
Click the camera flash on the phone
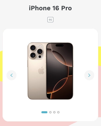coord(40,46)
